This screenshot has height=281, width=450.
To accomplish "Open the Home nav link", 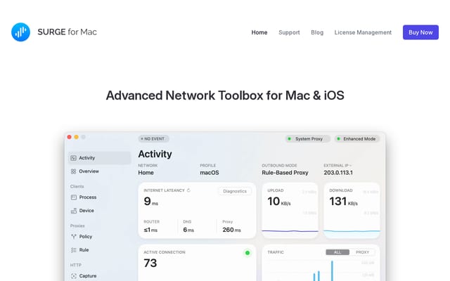I will [259, 32].
